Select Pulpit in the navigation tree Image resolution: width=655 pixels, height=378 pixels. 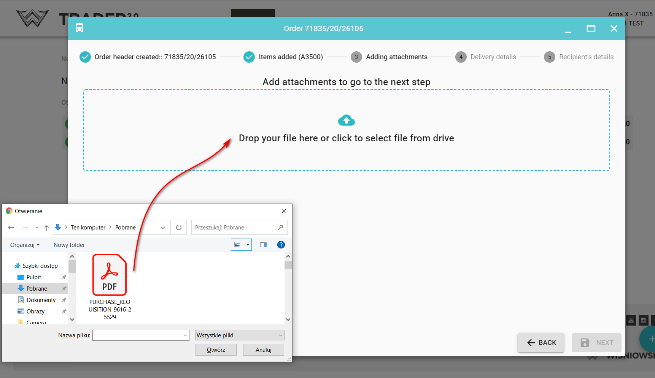tap(34, 277)
